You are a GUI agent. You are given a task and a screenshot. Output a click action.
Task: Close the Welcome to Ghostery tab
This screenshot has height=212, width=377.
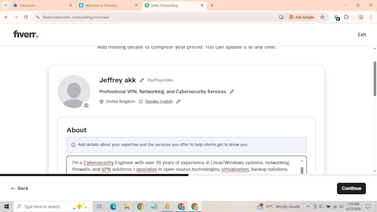click(136, 6)
